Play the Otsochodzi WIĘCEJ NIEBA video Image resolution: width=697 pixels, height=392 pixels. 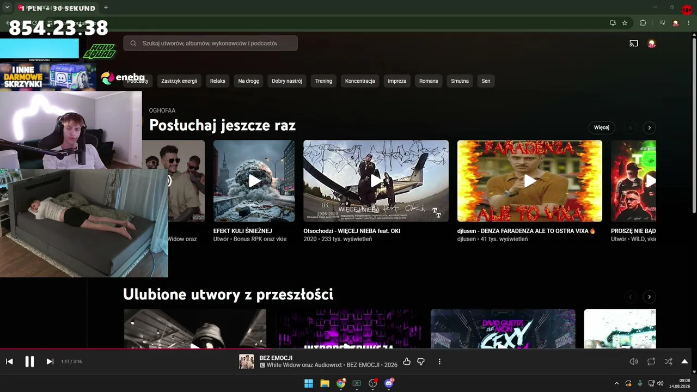pyautogui.click(x=376, y=181)
